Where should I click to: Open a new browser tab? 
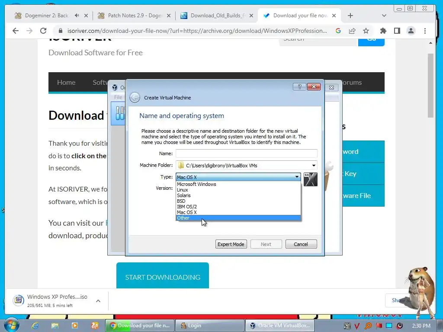click(350, 16)
